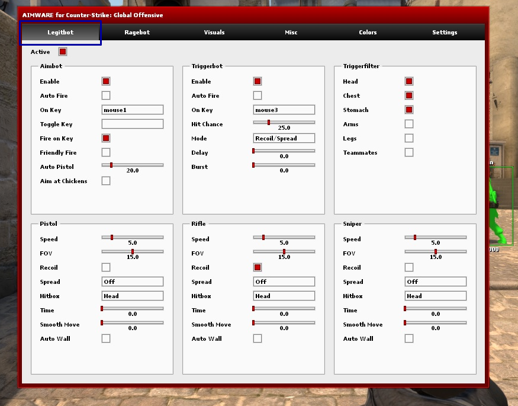Image resolution: width=518 pixels, height=406 pixels.
Task: Open the Triggerbot Mode dropdown
Action: (284, 138)
